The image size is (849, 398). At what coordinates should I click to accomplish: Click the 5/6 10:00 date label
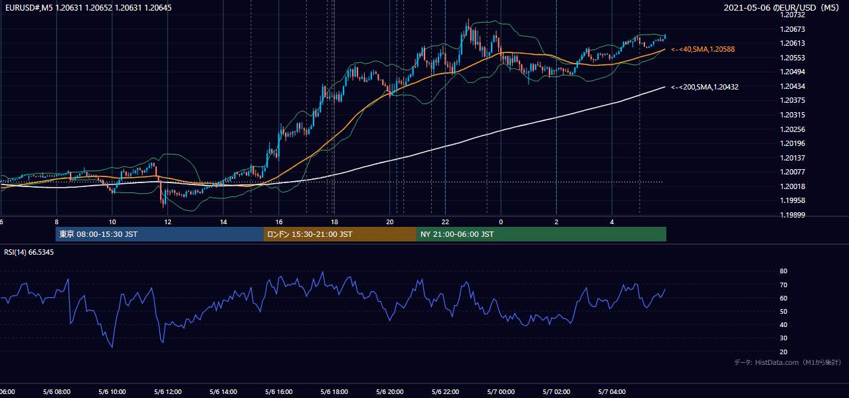pos(112,392)
